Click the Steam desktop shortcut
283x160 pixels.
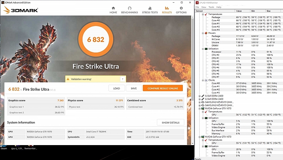4,147
